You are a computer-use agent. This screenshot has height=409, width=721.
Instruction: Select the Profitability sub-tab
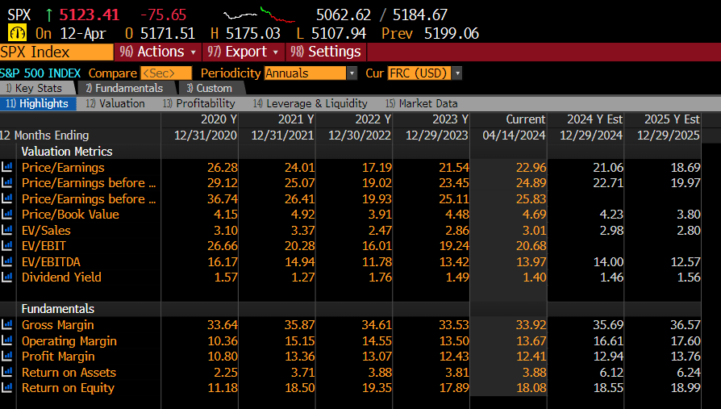click(x=198, y=103)
